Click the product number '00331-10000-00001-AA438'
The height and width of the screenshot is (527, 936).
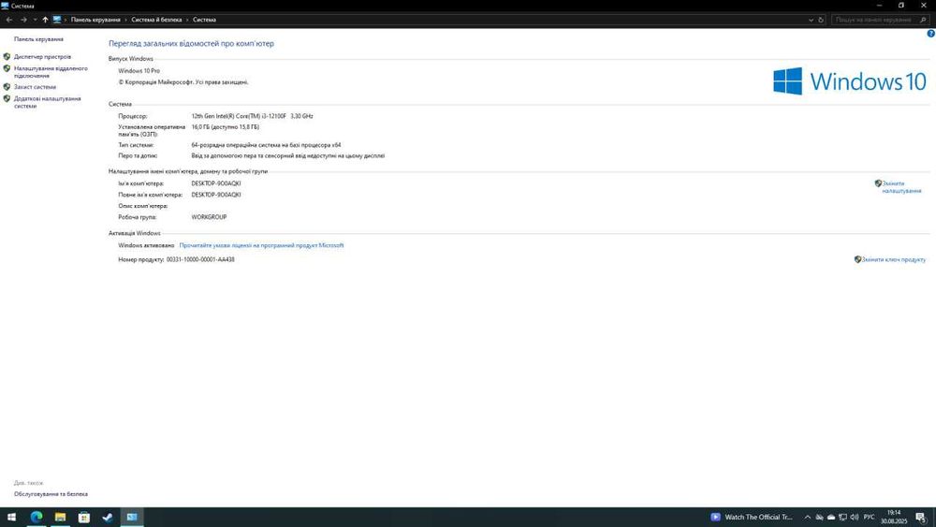pyautogui.click(x=200, y=259)
